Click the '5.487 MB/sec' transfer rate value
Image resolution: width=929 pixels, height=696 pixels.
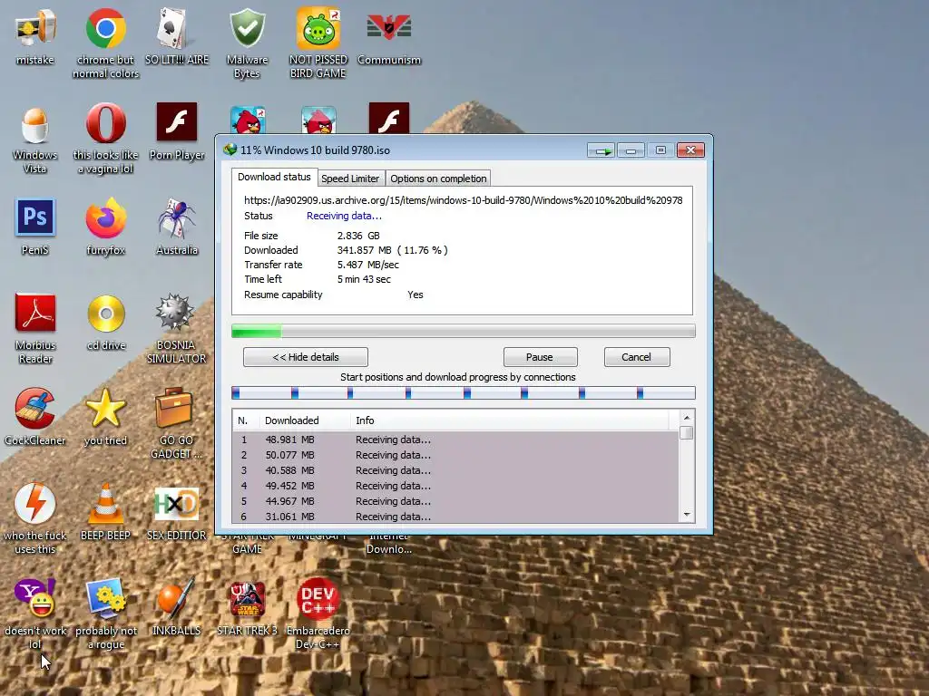click(x=368, y=265)
